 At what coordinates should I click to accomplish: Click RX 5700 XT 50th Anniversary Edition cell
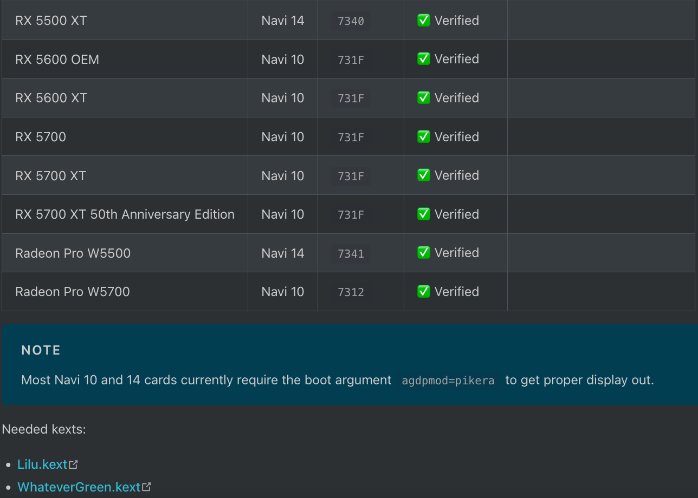tap(125, 214)
